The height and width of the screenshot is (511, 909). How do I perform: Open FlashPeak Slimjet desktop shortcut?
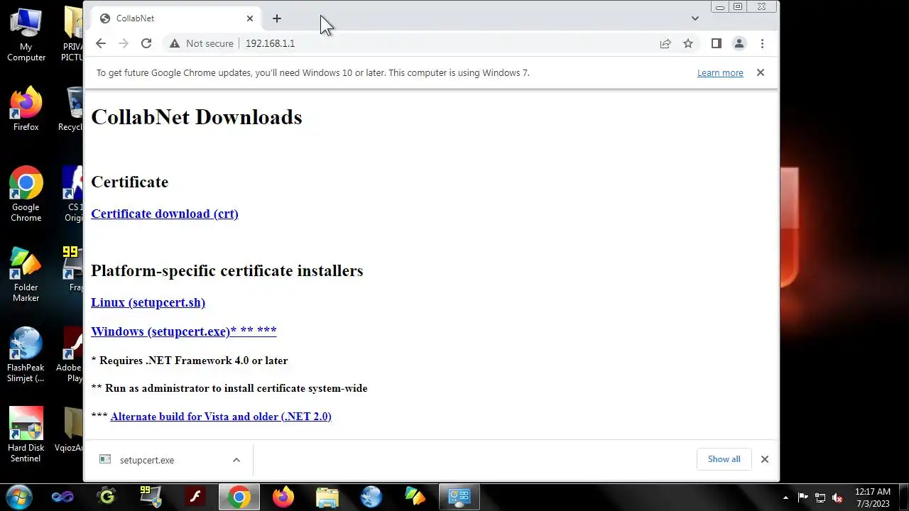(26, 355)
